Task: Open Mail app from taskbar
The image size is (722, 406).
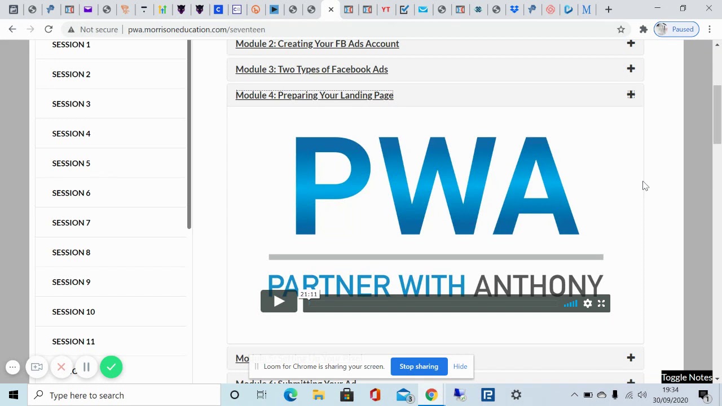Action: (x=403, y=395)
